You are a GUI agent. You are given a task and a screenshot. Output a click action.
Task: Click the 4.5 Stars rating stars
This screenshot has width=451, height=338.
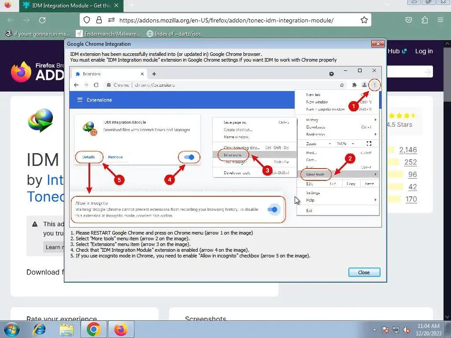(402, 116)
